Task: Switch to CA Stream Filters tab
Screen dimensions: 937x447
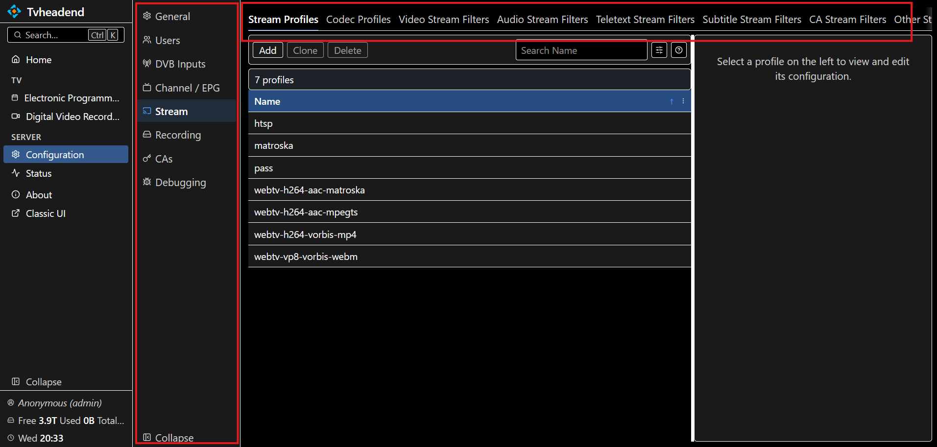Action: pyautogui.click(x=848, y=20)
